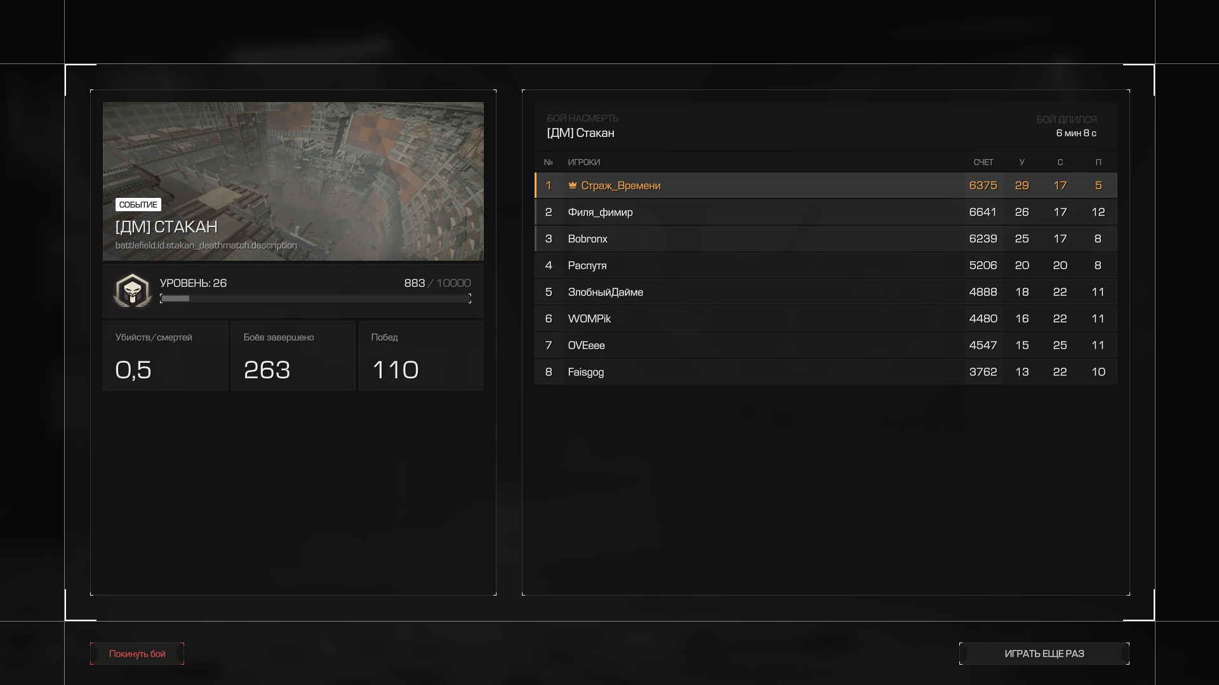This screenshot has width=1219, height=685.
Task: Click the battlefield.id.stakan_deathmatch.description text
Action: tap(206, 245)
